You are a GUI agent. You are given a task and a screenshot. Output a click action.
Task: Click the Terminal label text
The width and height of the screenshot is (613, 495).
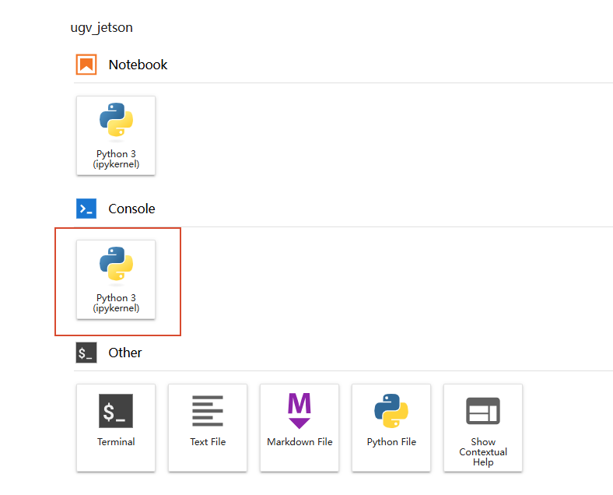tap(116, 442)
